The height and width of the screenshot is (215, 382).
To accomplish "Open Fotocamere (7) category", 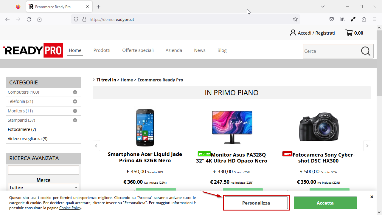I will click(x=22, y=129).
